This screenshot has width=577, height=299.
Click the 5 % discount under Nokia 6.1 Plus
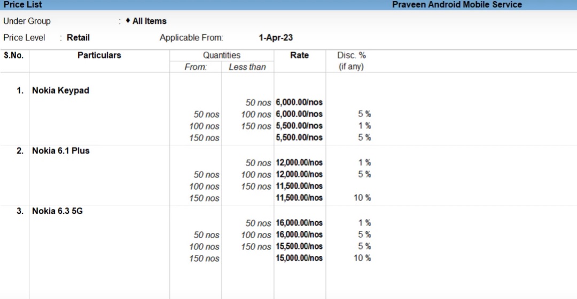coord(364,174)
